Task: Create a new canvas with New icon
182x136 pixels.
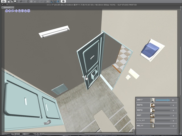Action: tap(9, 1)
